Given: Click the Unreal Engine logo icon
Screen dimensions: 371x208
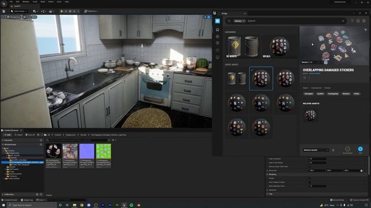Looking at the screenshot, I should click(4, 3).
